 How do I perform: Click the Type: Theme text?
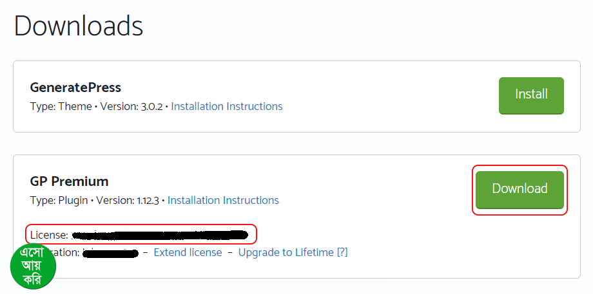click(61, 106)
